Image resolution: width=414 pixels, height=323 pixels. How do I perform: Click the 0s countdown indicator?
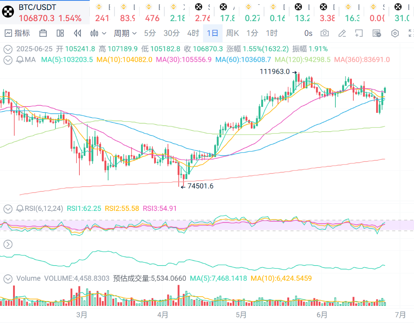click(x=308, y=33)
